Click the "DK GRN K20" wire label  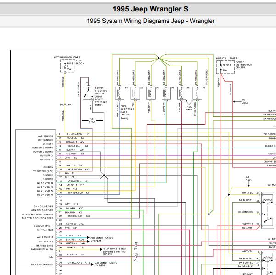[x=74, y=208]
